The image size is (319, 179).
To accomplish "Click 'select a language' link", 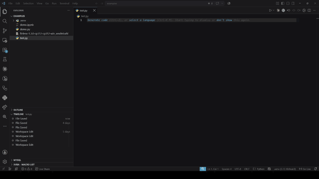I will click(142, 20).
